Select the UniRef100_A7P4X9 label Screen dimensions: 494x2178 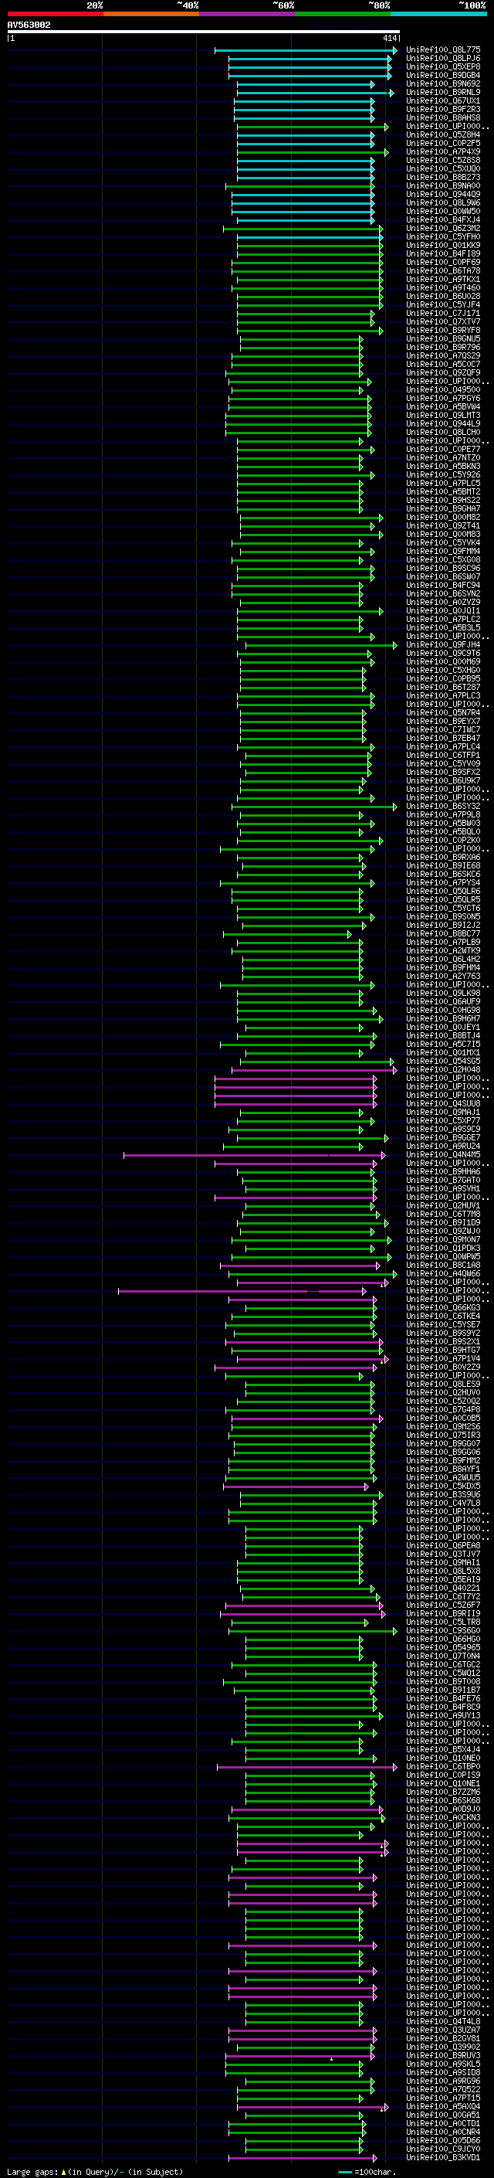pos(443,151)
